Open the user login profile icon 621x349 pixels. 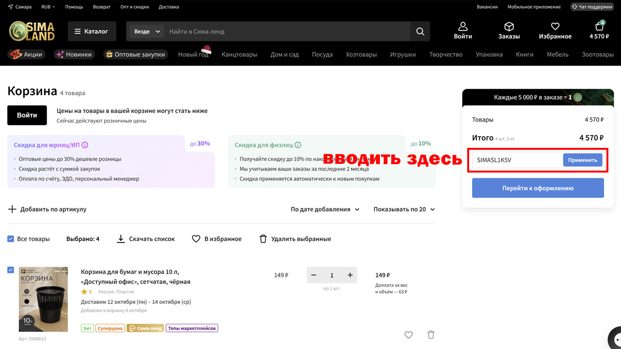(463, 27)
